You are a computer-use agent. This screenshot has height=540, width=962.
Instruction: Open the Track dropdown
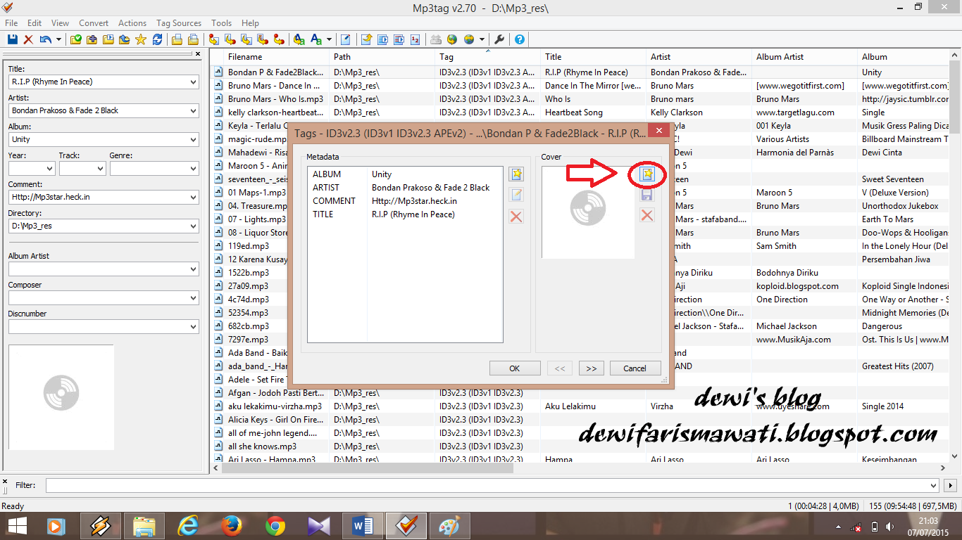[100, 169]
